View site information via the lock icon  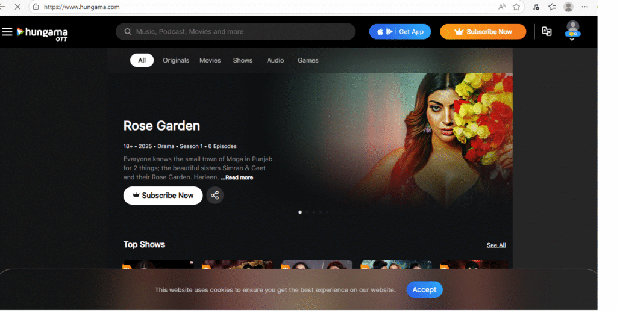(x=36, y=7)
